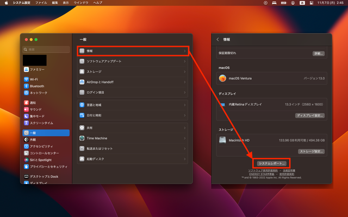The height and width of the screenshot is (217, 348).
Task: Expand ログイン項目 row chevron
Action: click(x=185, y=92)
